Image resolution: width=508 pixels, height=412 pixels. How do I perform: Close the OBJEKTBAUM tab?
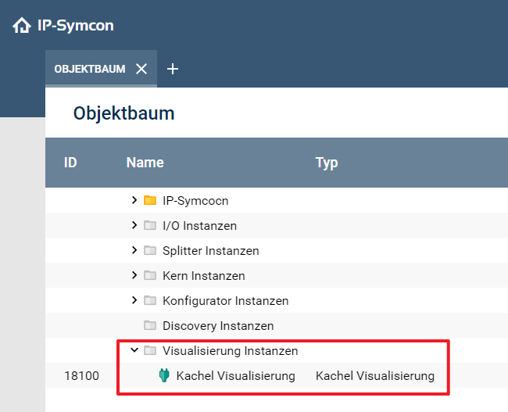141,69
